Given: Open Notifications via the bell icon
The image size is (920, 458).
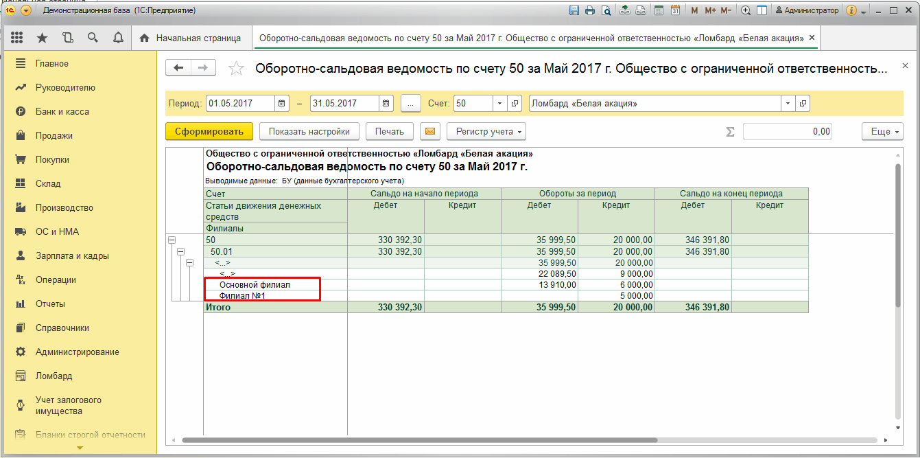Looking at the screenshot, I should pos(117,38).
